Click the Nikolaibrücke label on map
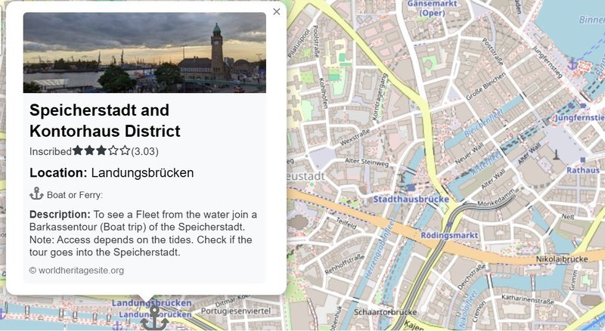The width and height of the screenshot is (605, 331). click(562, 259)
